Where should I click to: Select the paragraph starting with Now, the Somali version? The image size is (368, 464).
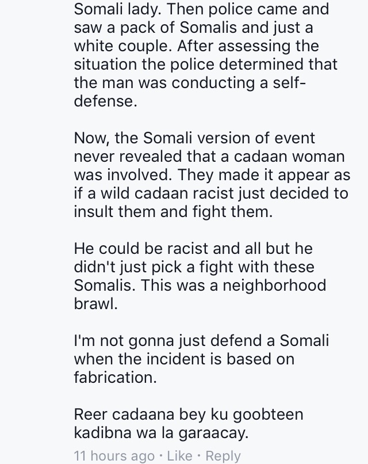(212, 174)
